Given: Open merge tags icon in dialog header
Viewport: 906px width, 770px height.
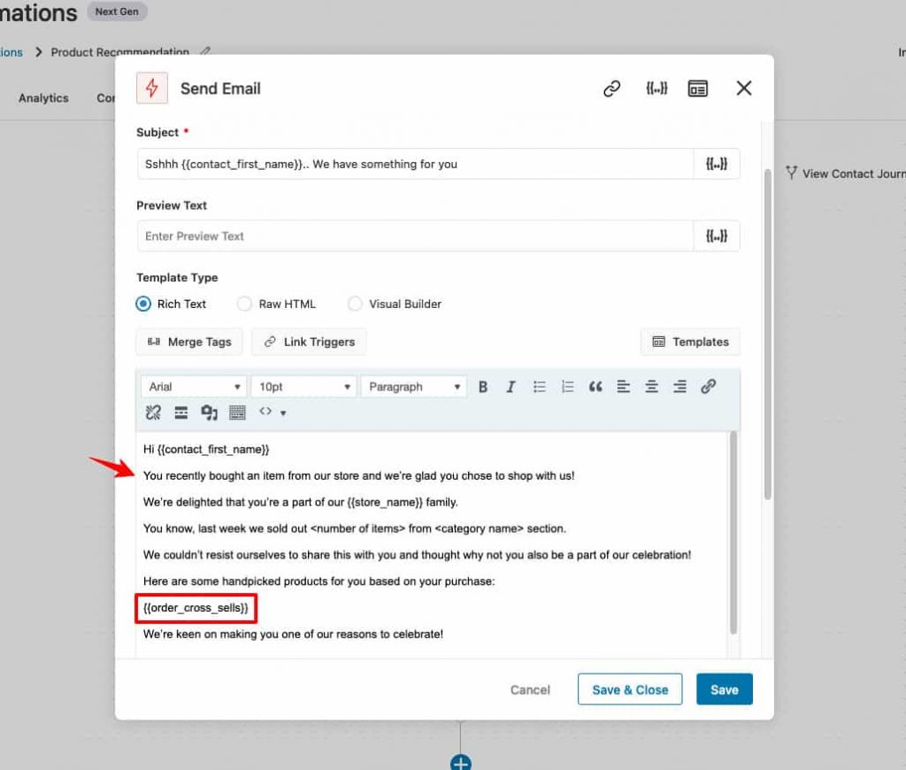Looking at the screenshot, I should [656, 89].
